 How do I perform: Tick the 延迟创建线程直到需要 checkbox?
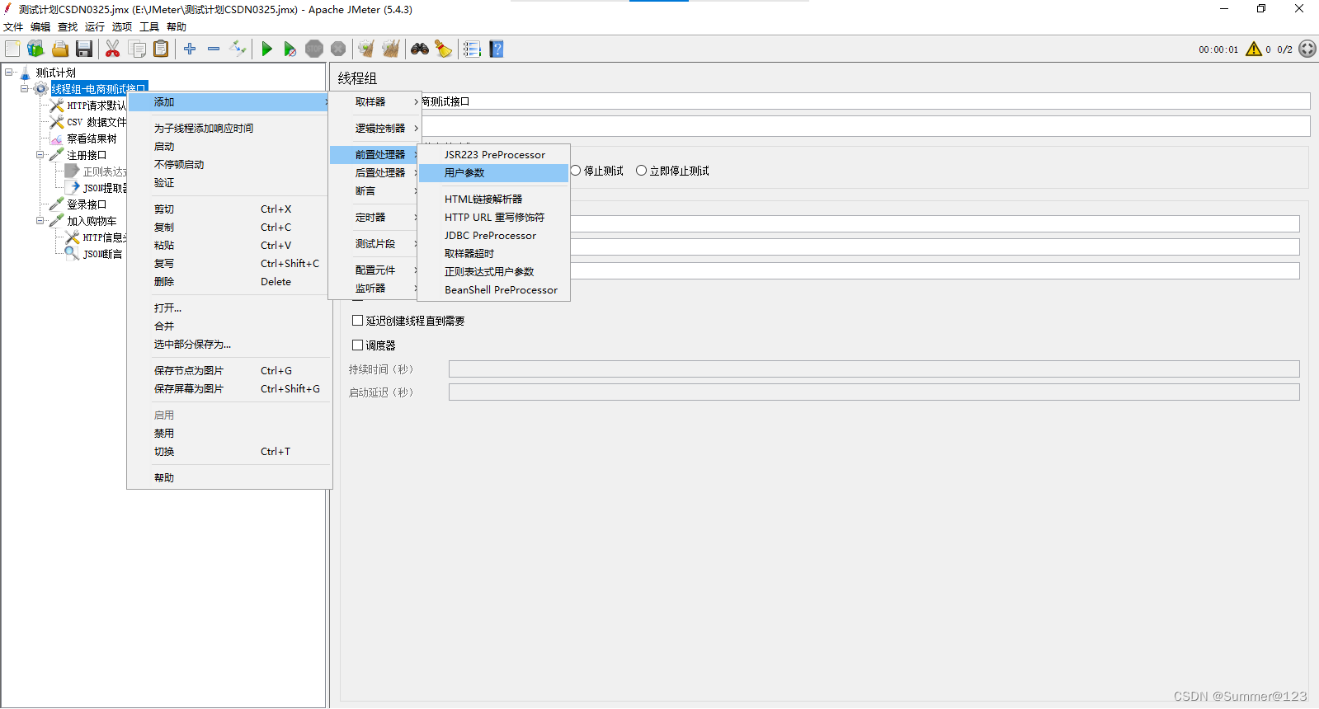point(358,321)
